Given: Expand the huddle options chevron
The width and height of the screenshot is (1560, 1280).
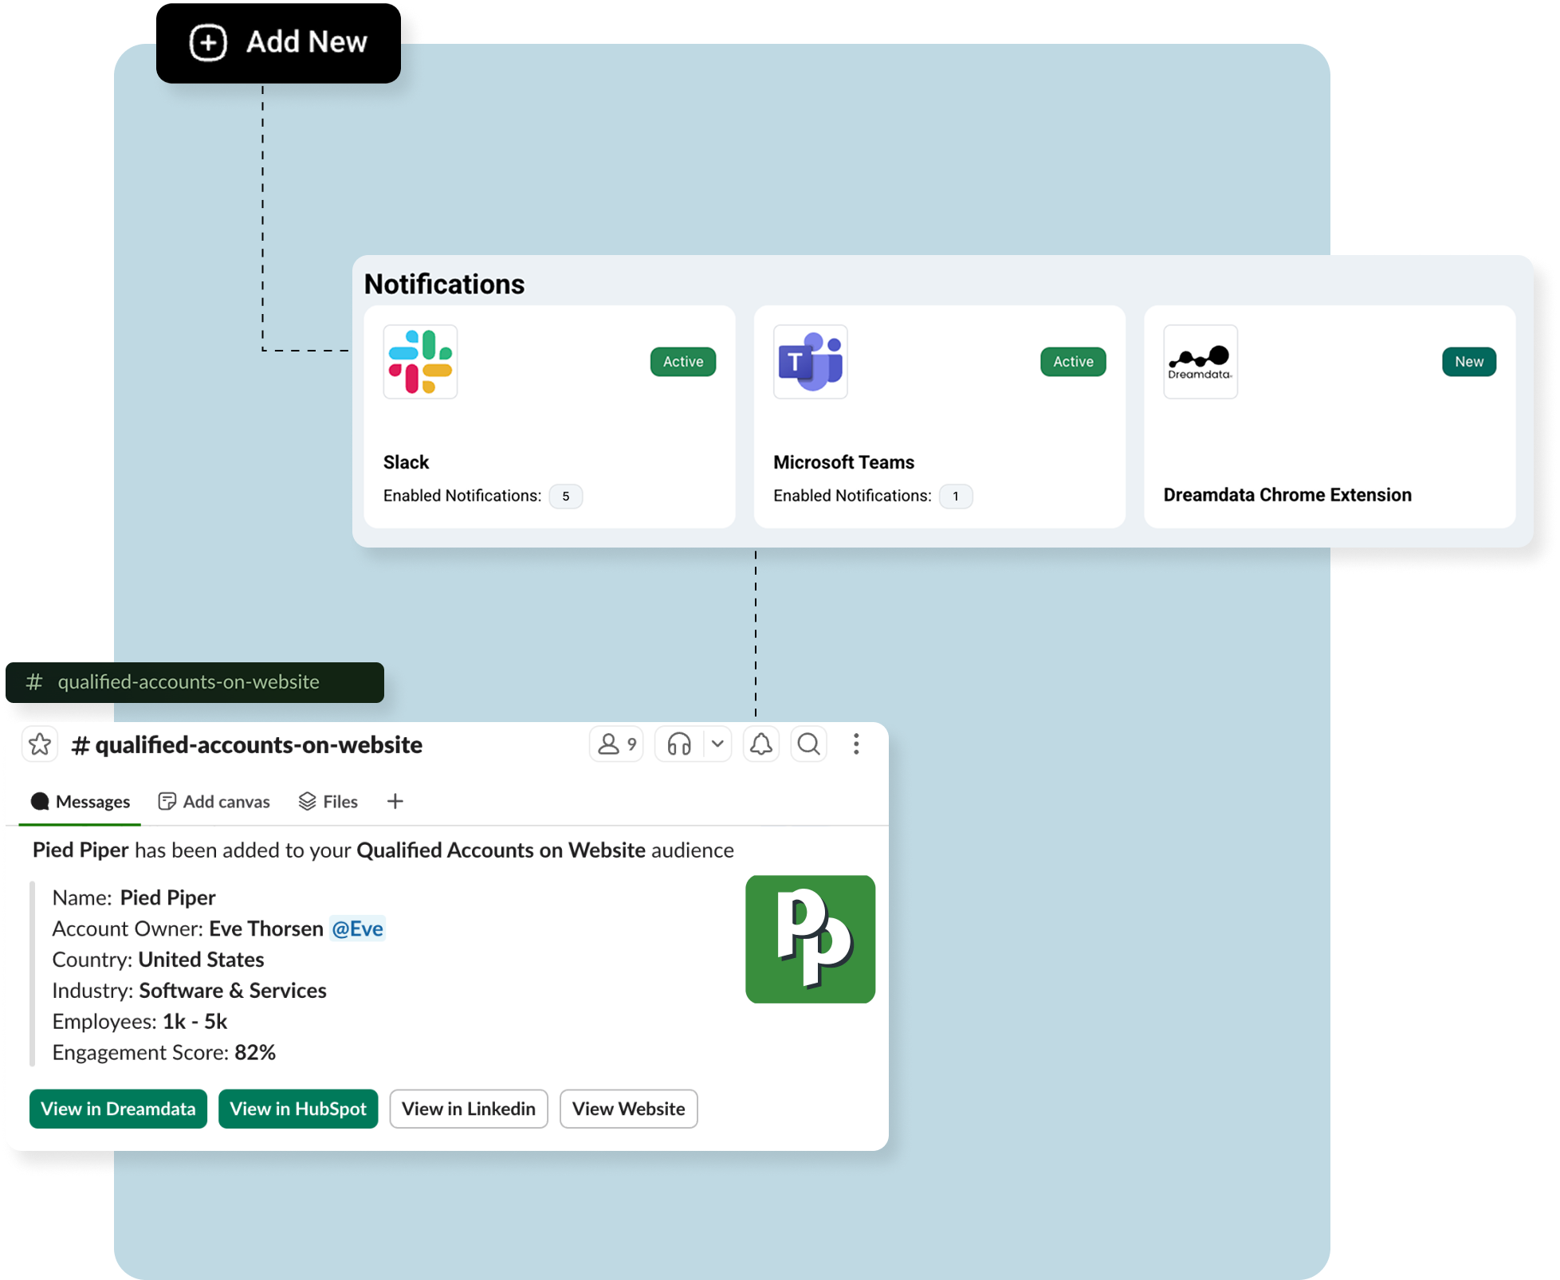Looking at the screenshot, I should (x=717, y=744).
